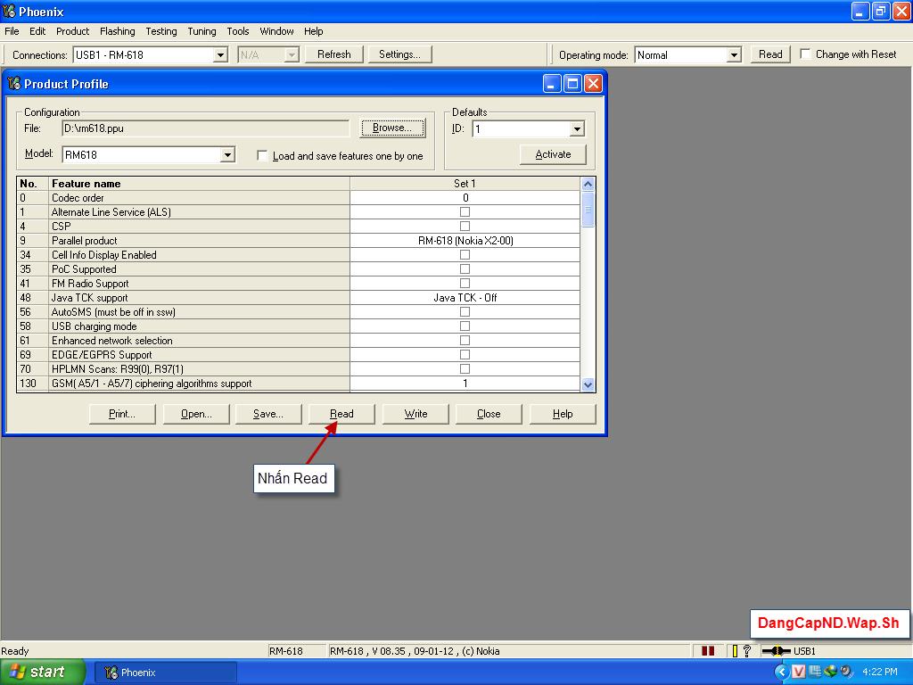The height and width of the screenshot is (685, 913).
Task: Open the Tuning menu
Action: pyautogui.click(x=202, y=31)
